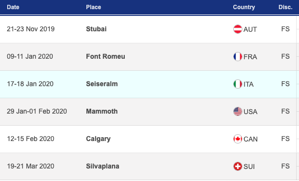Open the Seiseralm event link
Viewport: 299px width, 181px height.
click(102, 84)
